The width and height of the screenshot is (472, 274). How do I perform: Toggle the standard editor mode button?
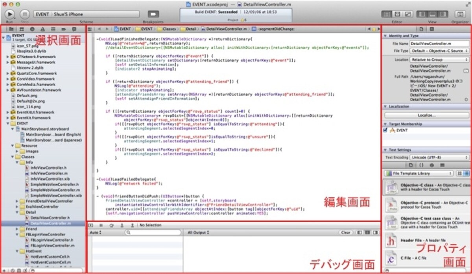387,14
